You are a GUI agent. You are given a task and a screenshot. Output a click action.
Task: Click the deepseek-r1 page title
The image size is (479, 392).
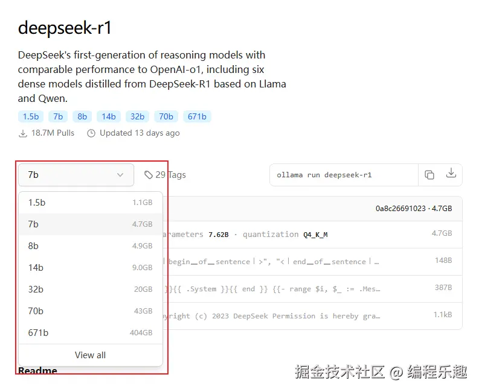click(65, 28)
